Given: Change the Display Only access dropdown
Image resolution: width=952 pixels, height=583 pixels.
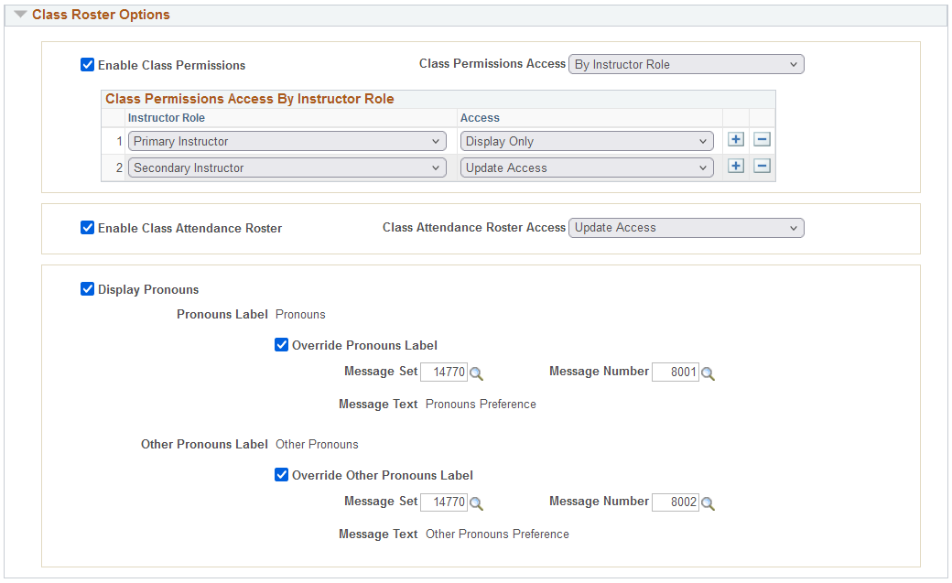Looking at the screenshot, I should (587, 141).
